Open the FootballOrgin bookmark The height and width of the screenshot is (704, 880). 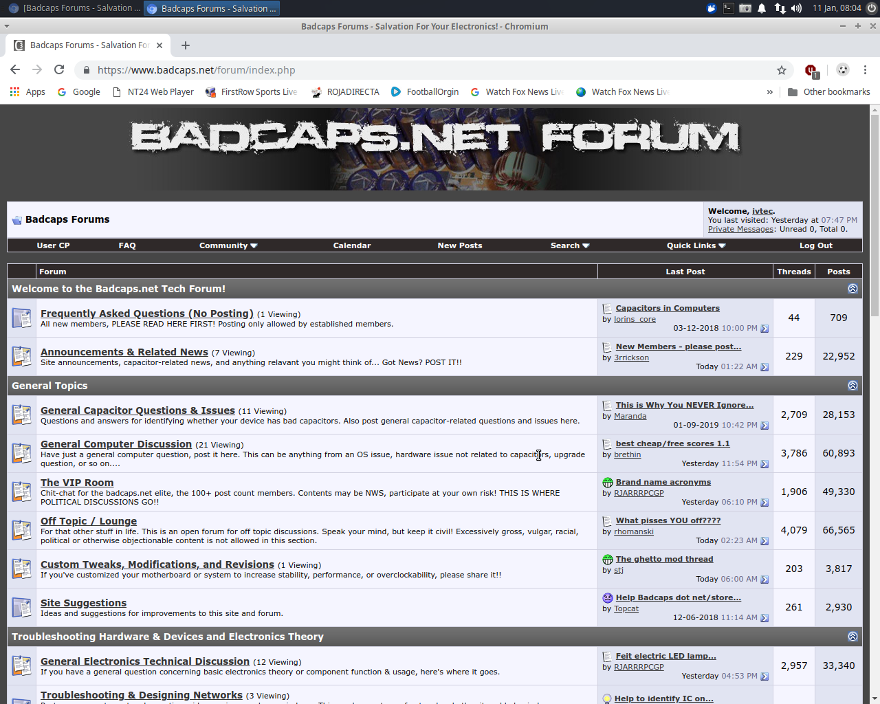click(x=425, y=92)
